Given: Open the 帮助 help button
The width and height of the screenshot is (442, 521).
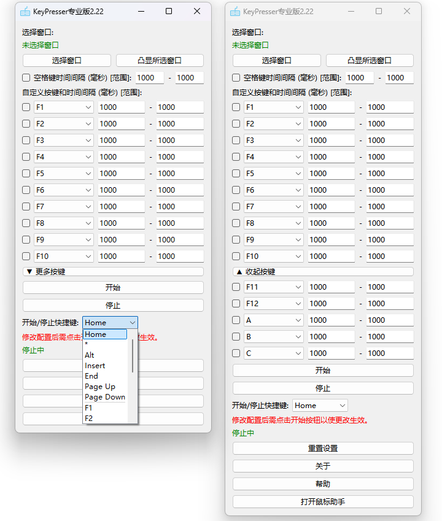Looking at the screenshot, I should 323,484.
